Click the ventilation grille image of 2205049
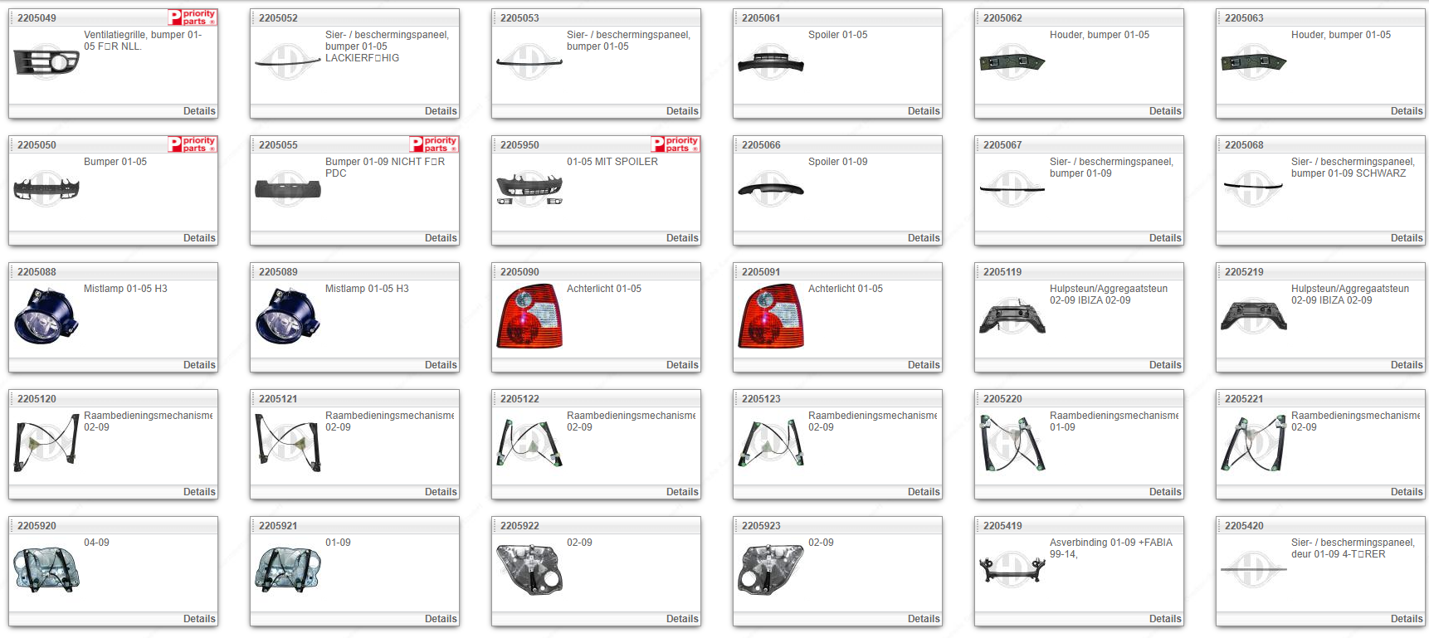 (x=46, y=62)
